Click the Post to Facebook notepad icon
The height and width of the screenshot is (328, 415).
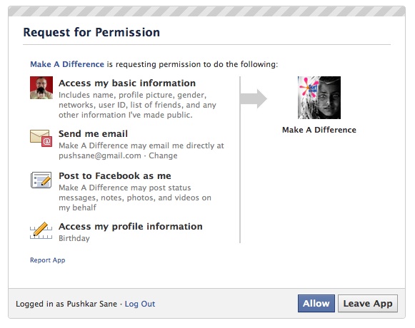41,180
